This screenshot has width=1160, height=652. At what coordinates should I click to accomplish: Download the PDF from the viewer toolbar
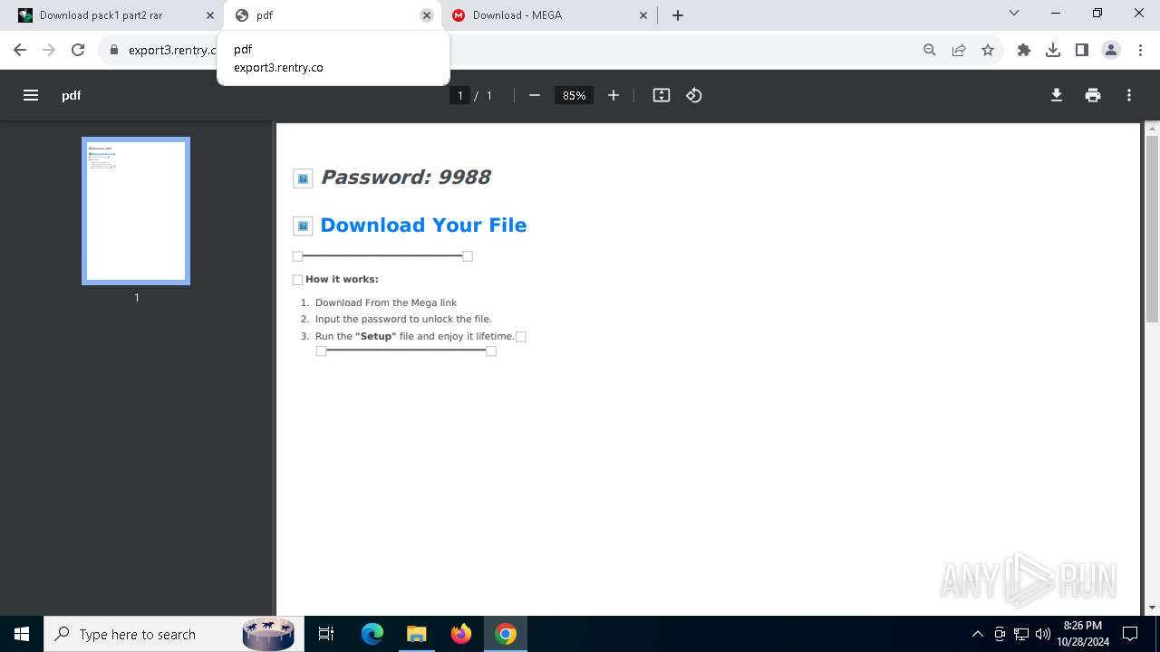click(1057, 95)
